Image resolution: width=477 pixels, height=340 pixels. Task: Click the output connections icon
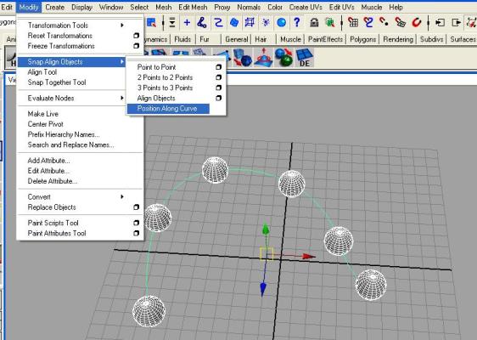click(x=456, y=23)
